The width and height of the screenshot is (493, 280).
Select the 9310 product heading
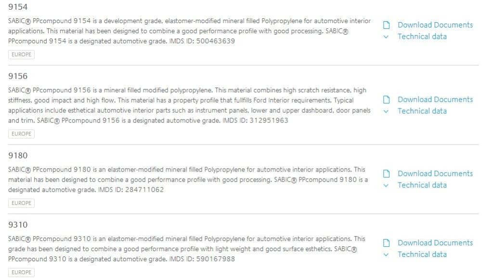point(18,225)
